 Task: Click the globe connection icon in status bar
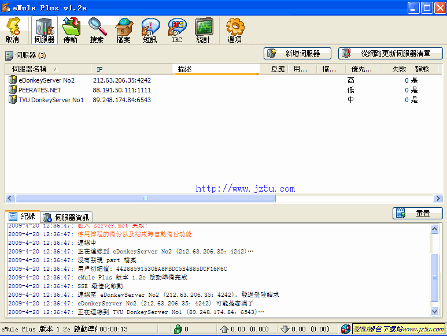point(345,329)
